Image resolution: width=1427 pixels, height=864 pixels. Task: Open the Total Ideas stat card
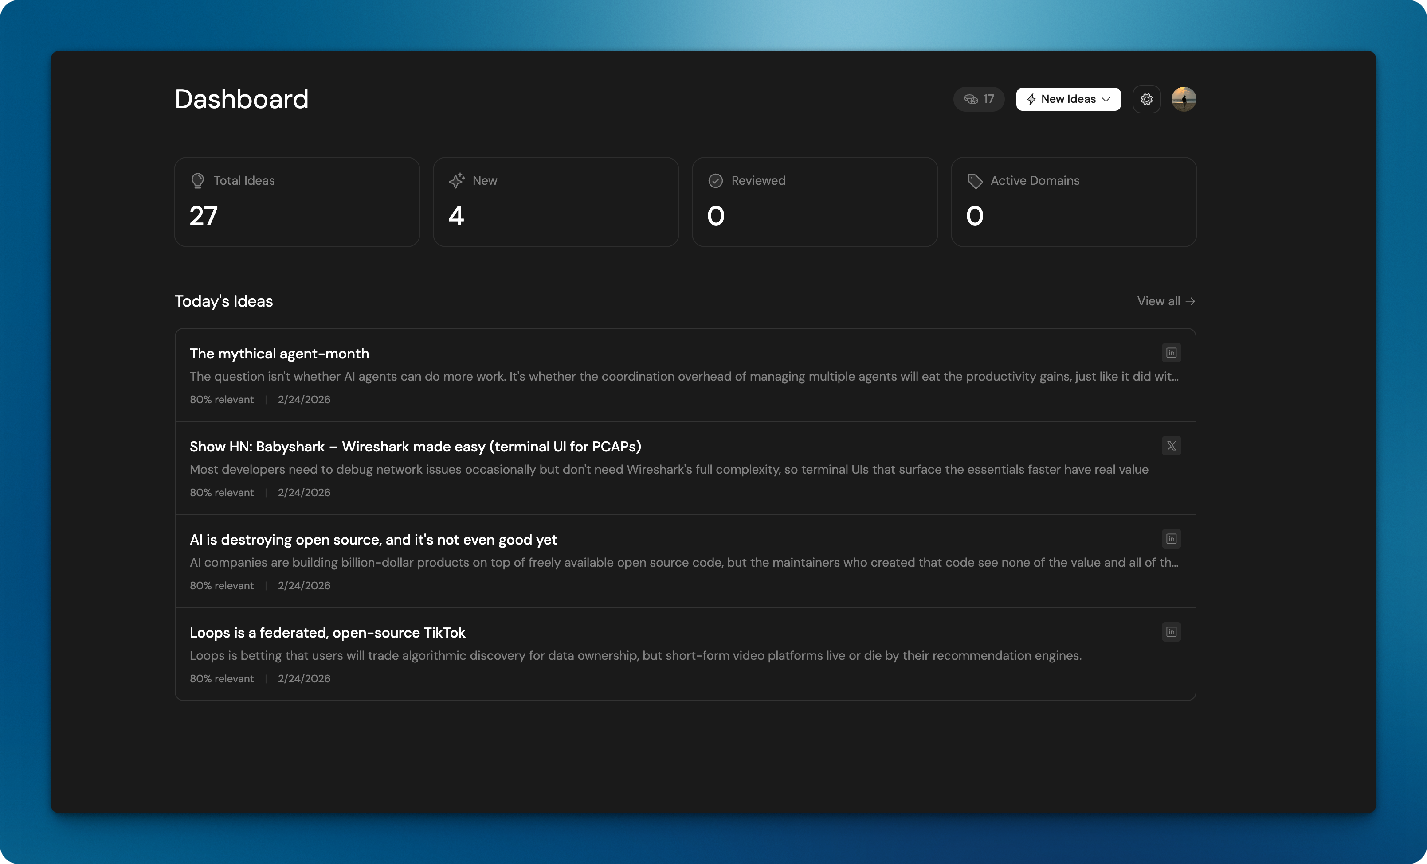[x=297, y=202]
